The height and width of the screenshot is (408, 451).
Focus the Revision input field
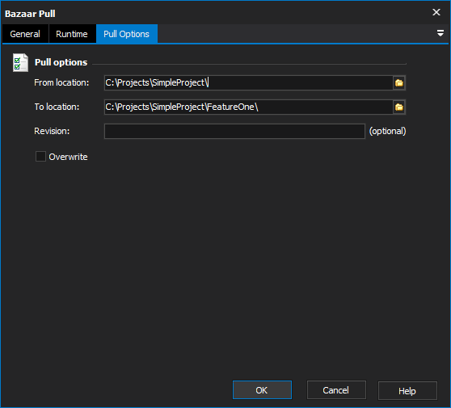click(x=234, y=131)
